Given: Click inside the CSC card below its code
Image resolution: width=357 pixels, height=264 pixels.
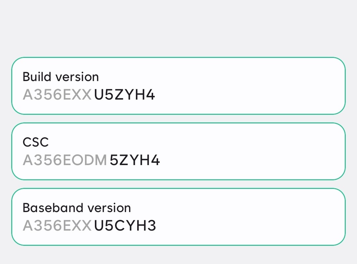Looking at the screenshot, I should (178, 172).
